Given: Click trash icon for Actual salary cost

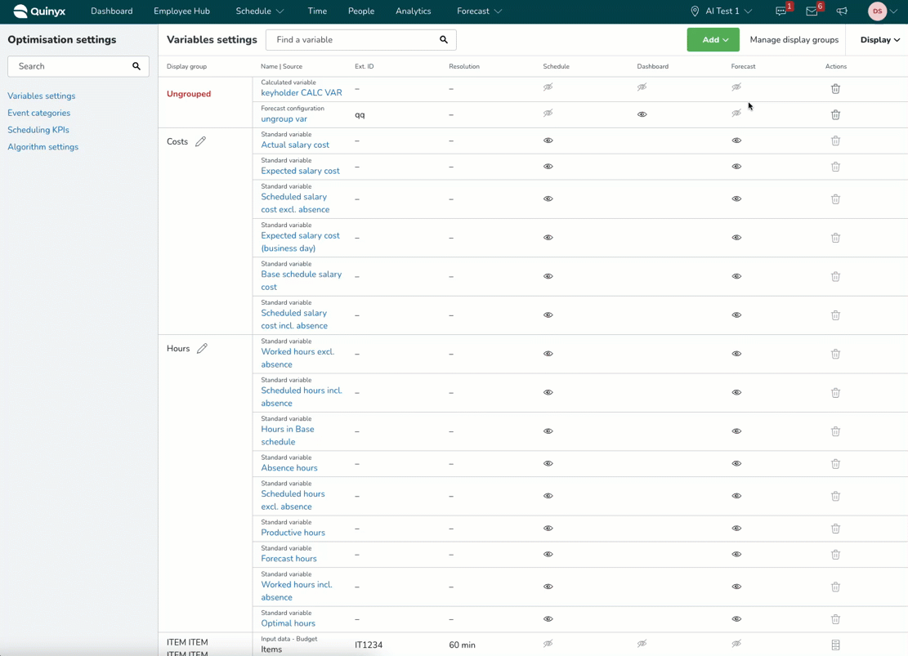Looking at the screenshot, I should (x=835, y=141).
